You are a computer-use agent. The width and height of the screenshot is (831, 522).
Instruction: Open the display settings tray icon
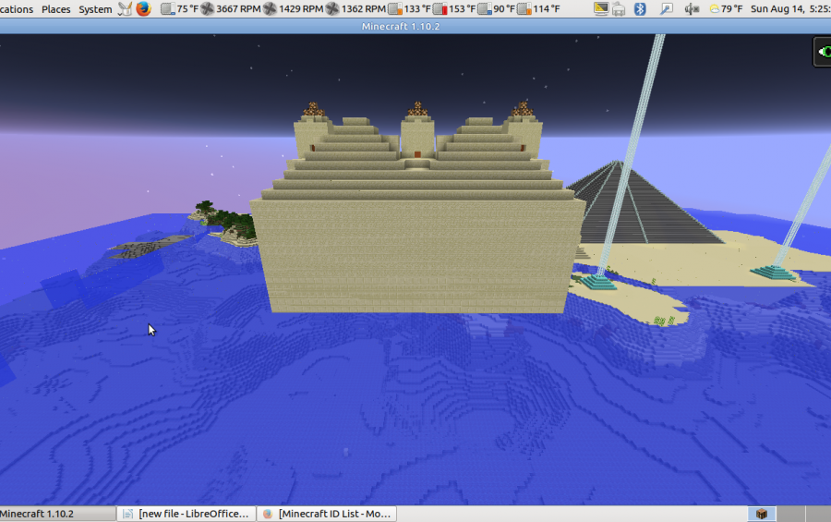pyautogui.click(x=601, y=8)
